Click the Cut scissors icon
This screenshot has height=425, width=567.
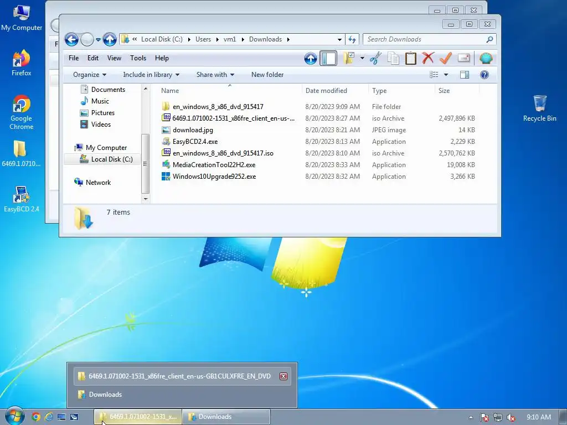point(376,58)
